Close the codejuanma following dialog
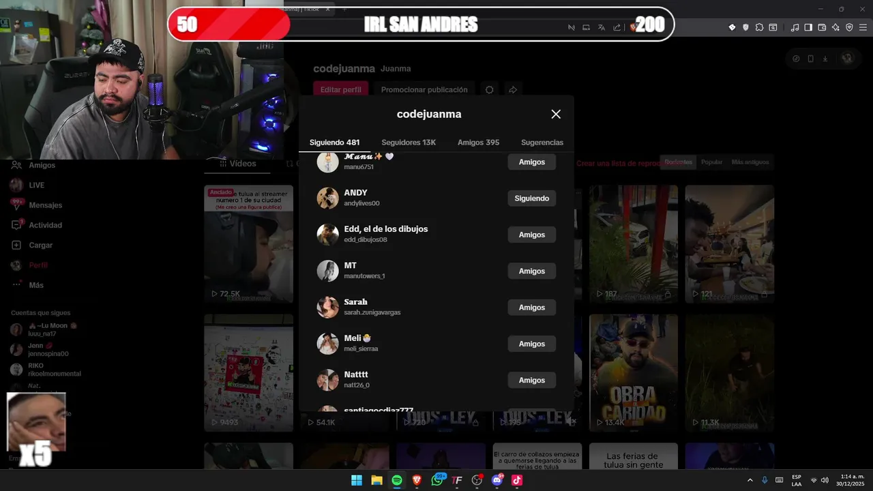The width and height of the screenshot is (873, 491). coord(556,115)
